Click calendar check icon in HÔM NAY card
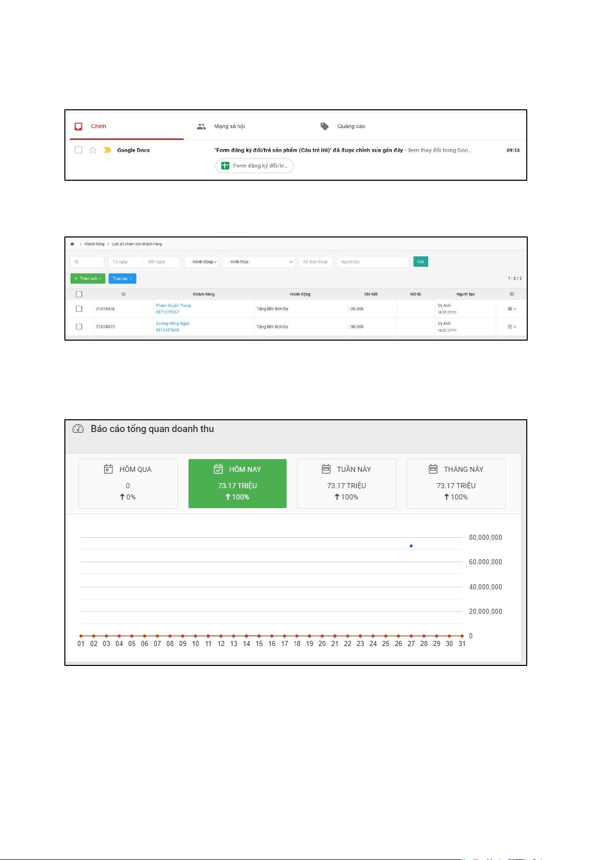This screenshot has width=609, height=860. (218, 469)
